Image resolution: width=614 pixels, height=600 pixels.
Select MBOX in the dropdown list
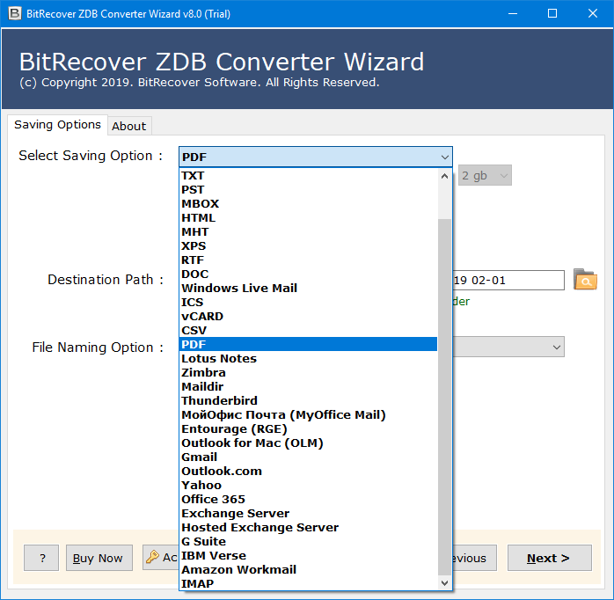pos(308,203)
